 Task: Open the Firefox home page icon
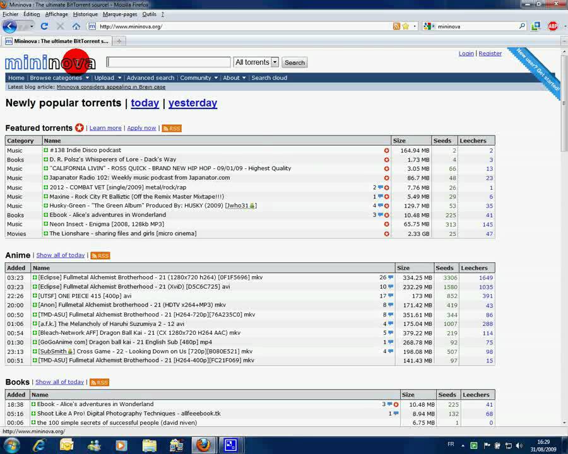click(x=76, y=26)
